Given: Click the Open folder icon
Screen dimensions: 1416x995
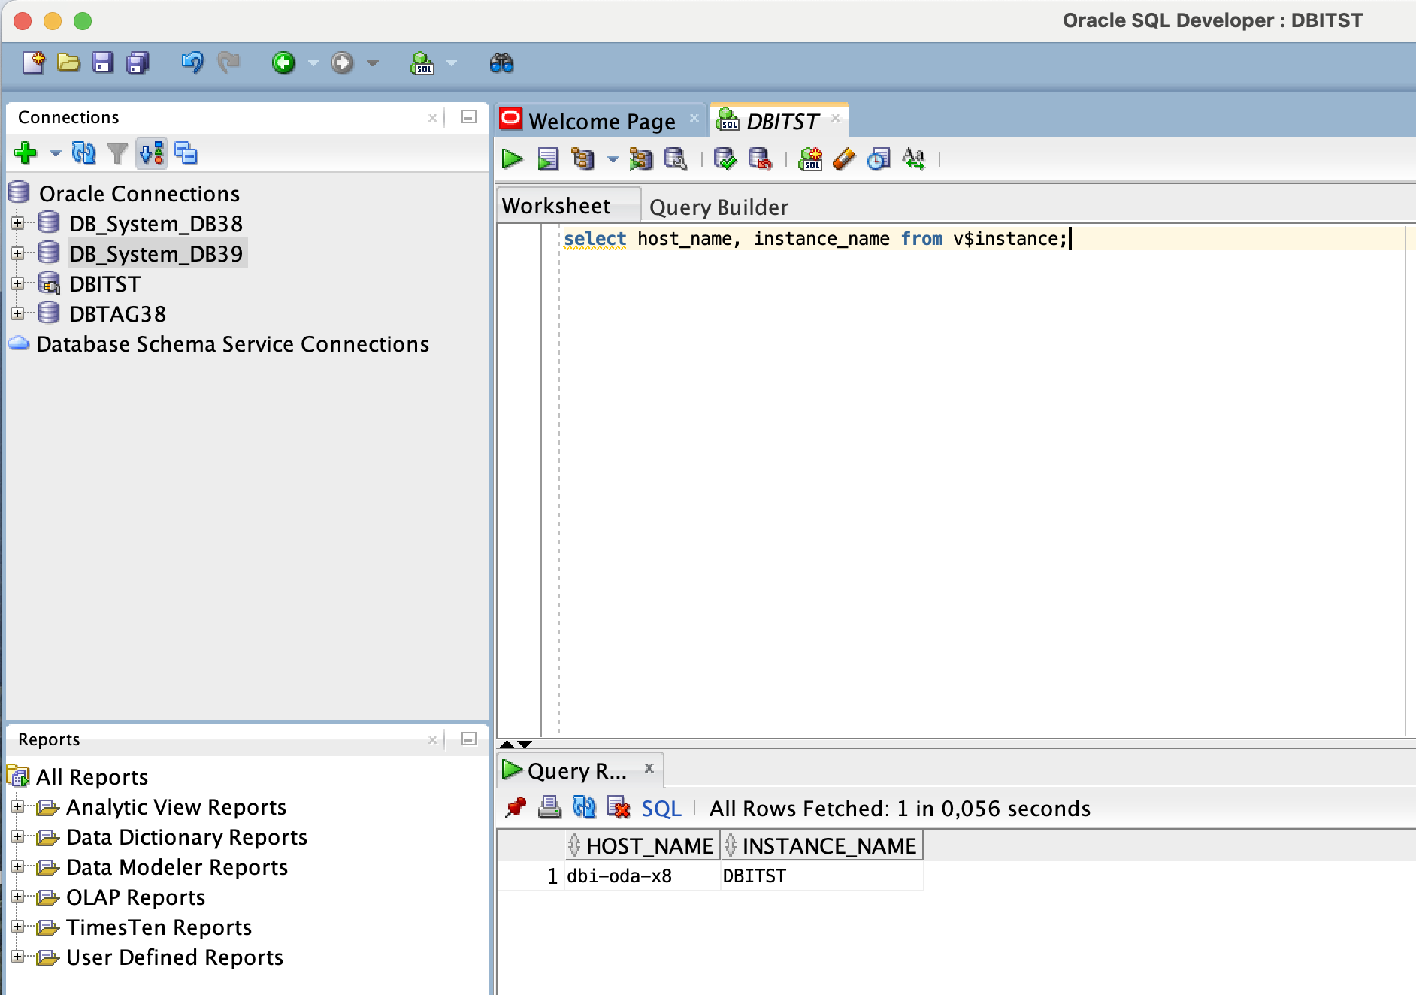Looking at the screenshot, I should [68, 62].
